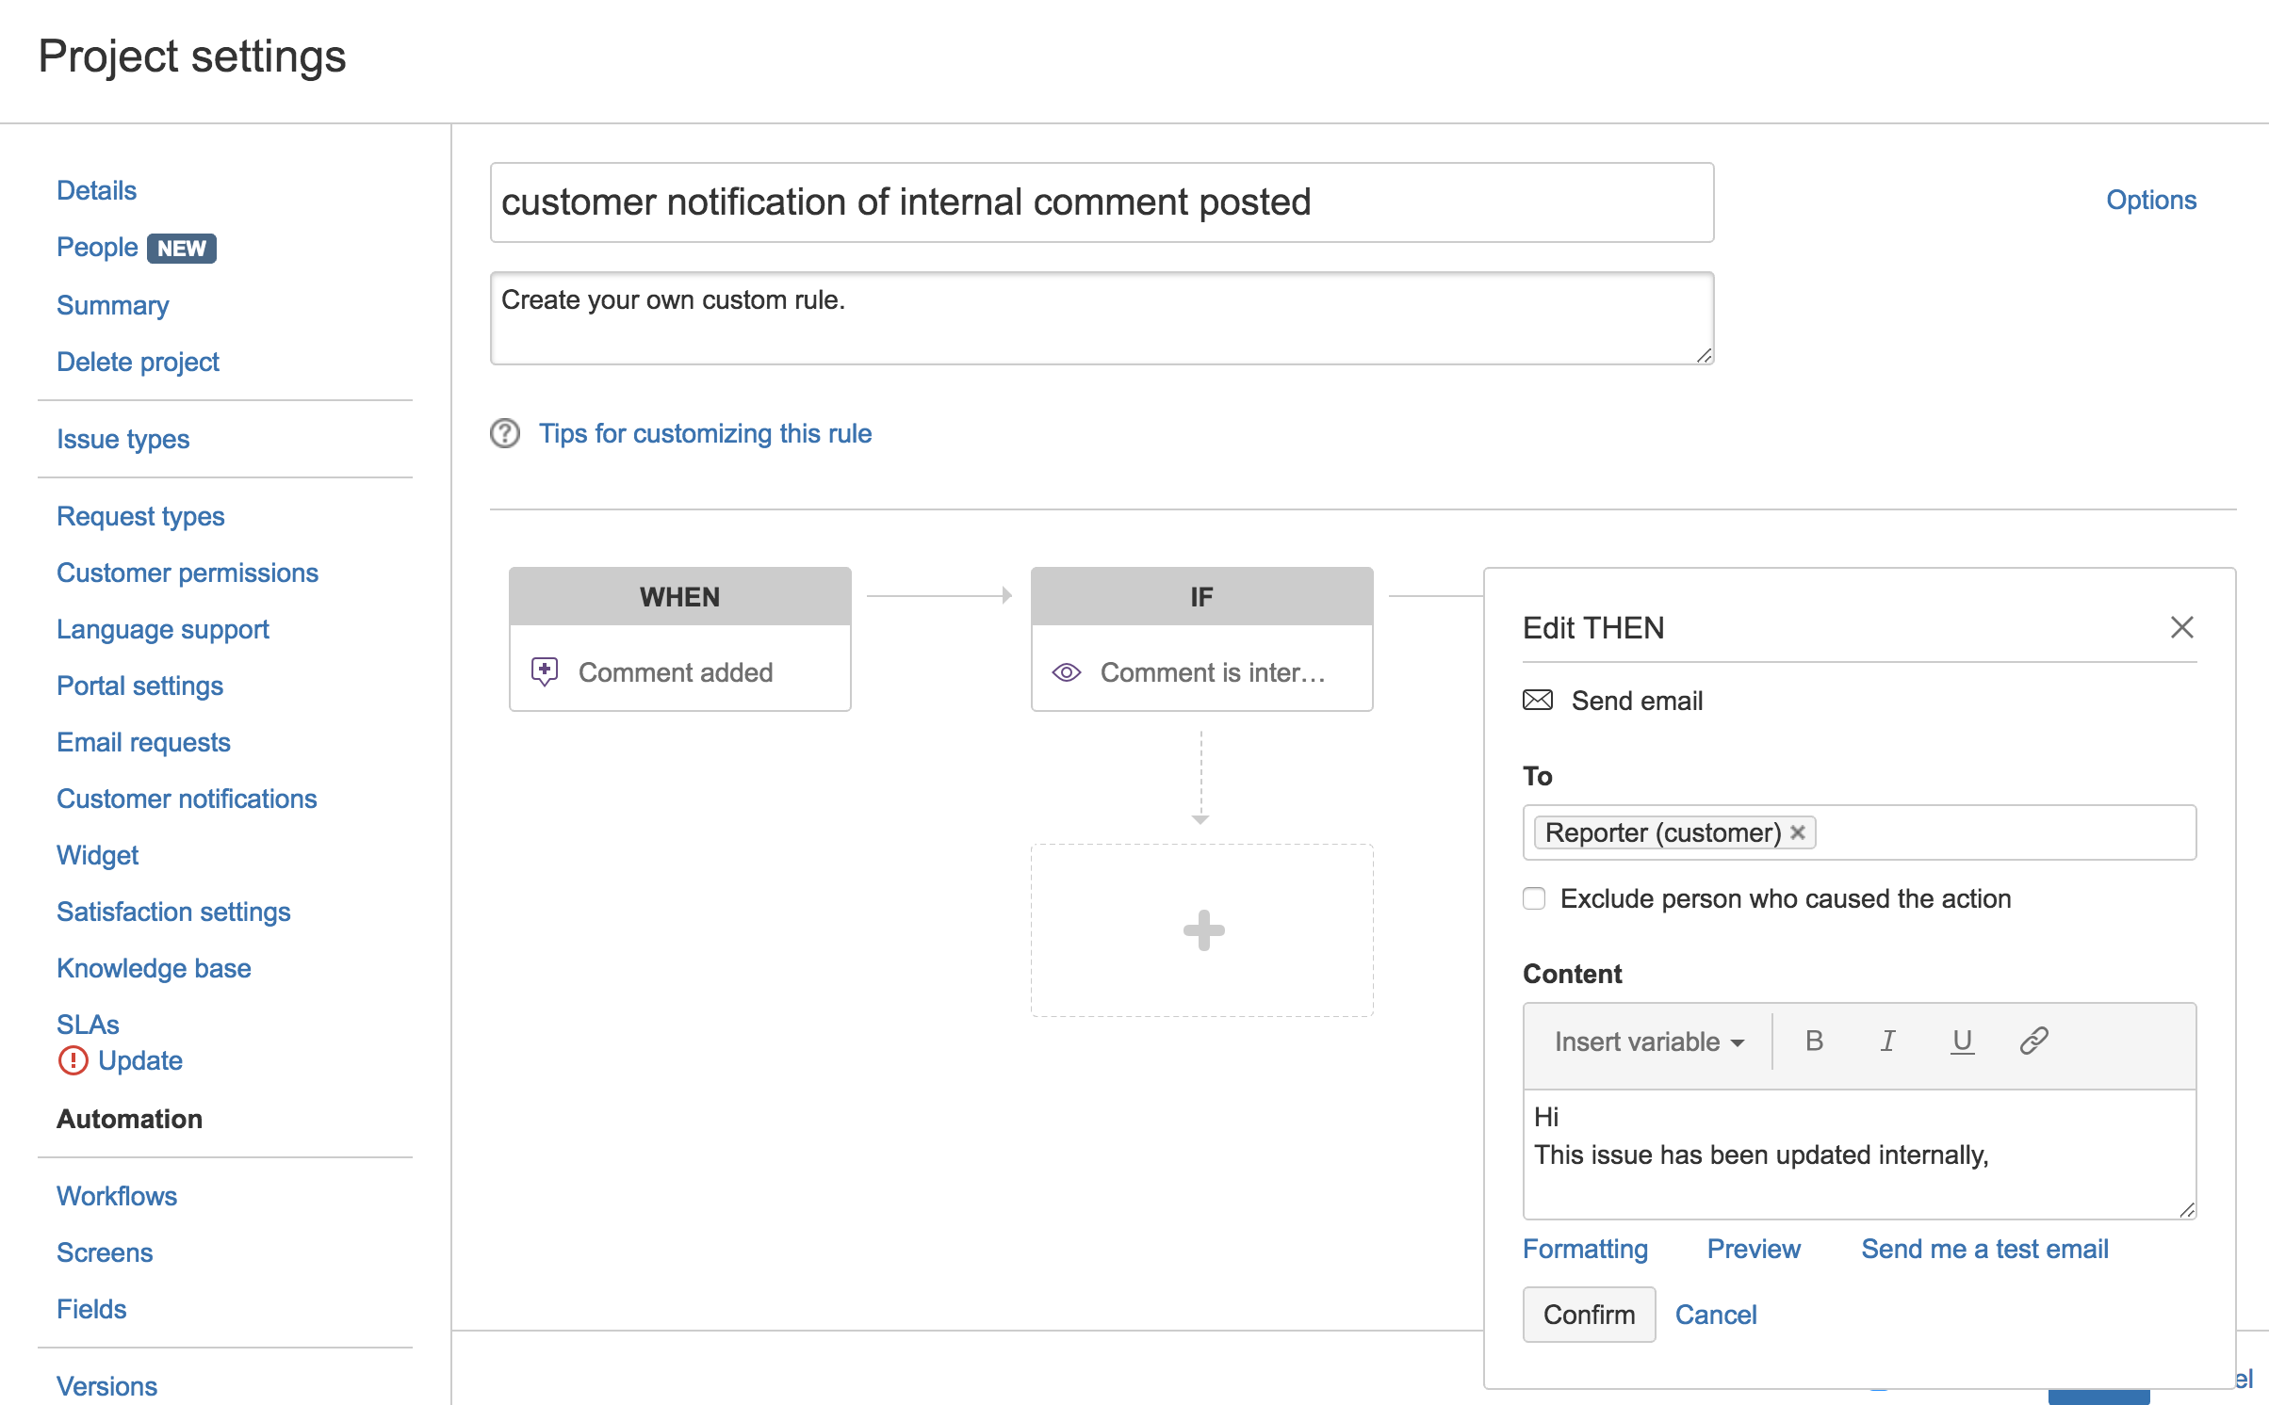Click the eye icon on the IF condition
Screen dimensions: 2269x1405
tap(1066, 671)
